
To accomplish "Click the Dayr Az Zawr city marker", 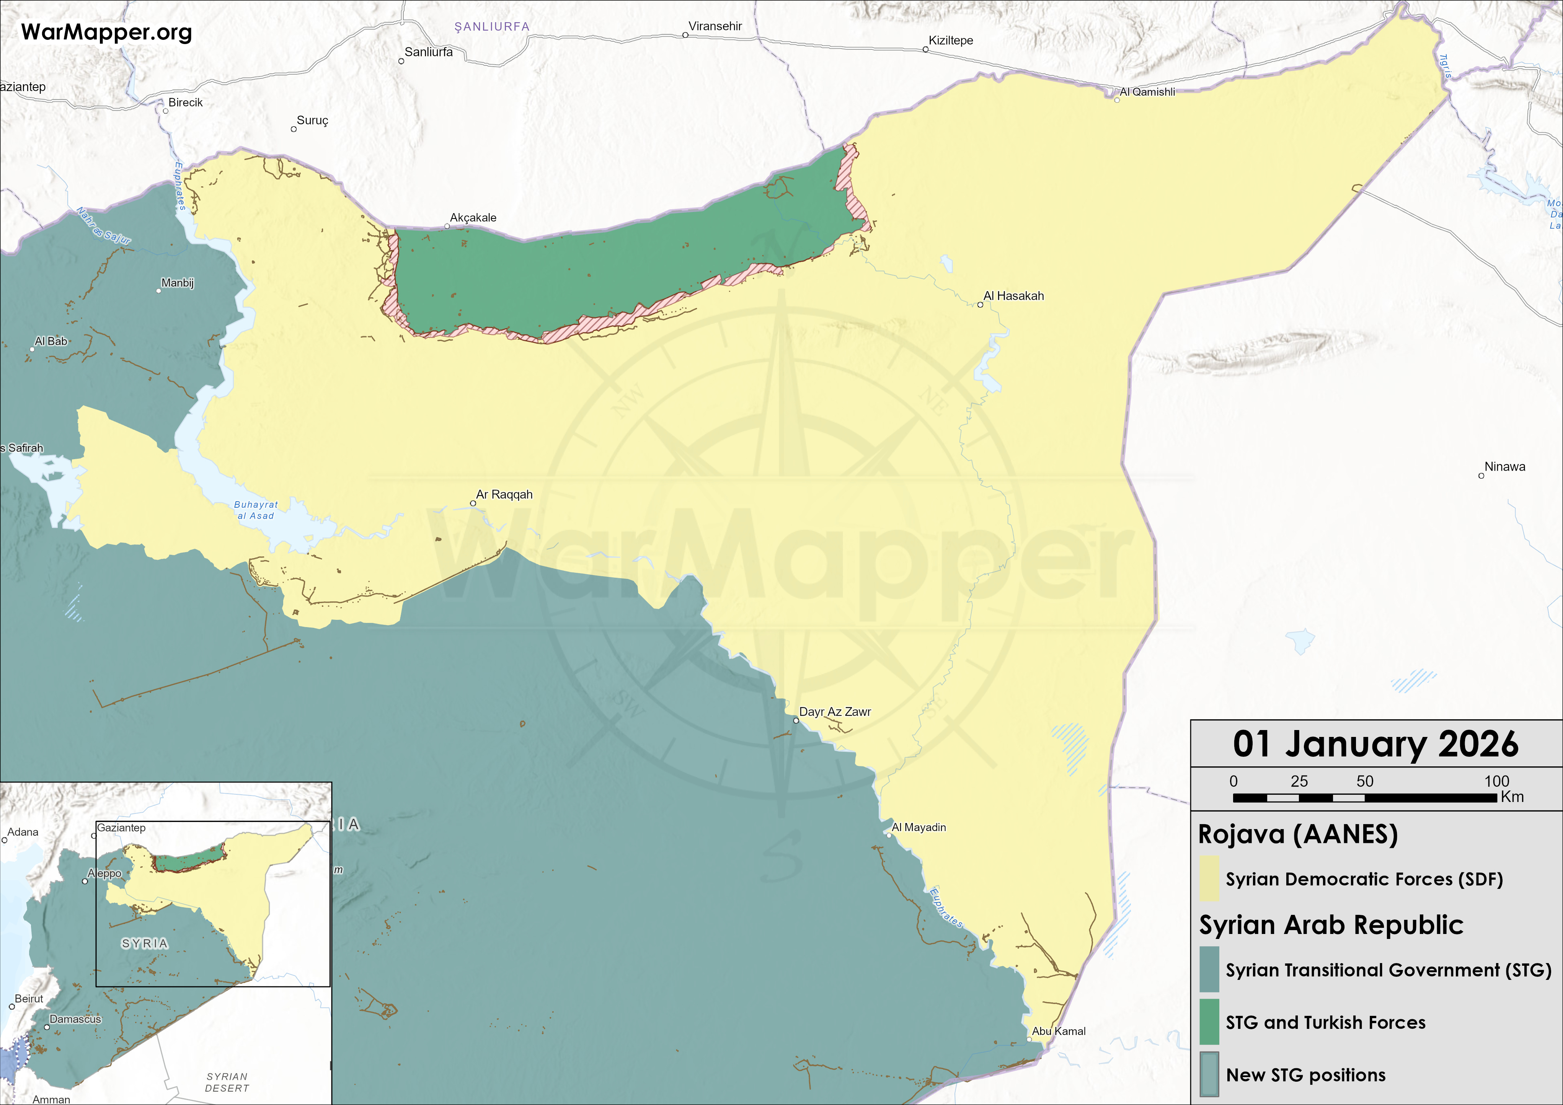I will coord(796,720).
